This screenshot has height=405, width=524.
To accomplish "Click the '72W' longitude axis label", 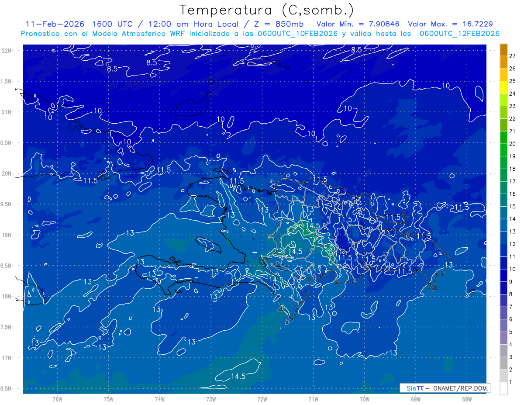I will tap(262, 399).
